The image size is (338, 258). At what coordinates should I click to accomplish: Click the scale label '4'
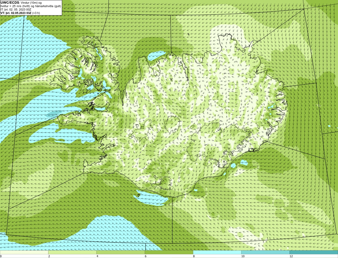click(97, 256)
